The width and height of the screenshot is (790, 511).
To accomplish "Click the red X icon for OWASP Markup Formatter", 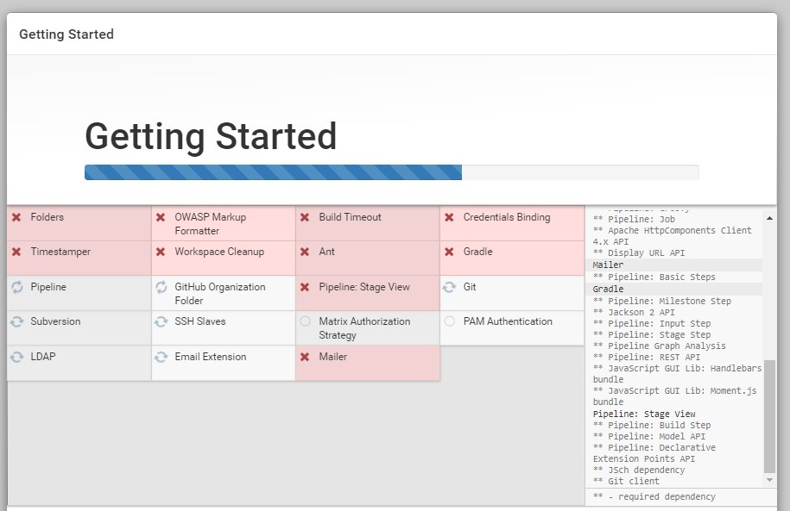I will pyautogui.click(x=161, y=217).
